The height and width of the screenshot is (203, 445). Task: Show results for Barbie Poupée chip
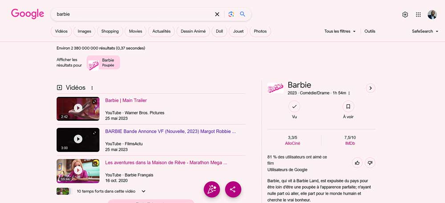tap(103, 63)
